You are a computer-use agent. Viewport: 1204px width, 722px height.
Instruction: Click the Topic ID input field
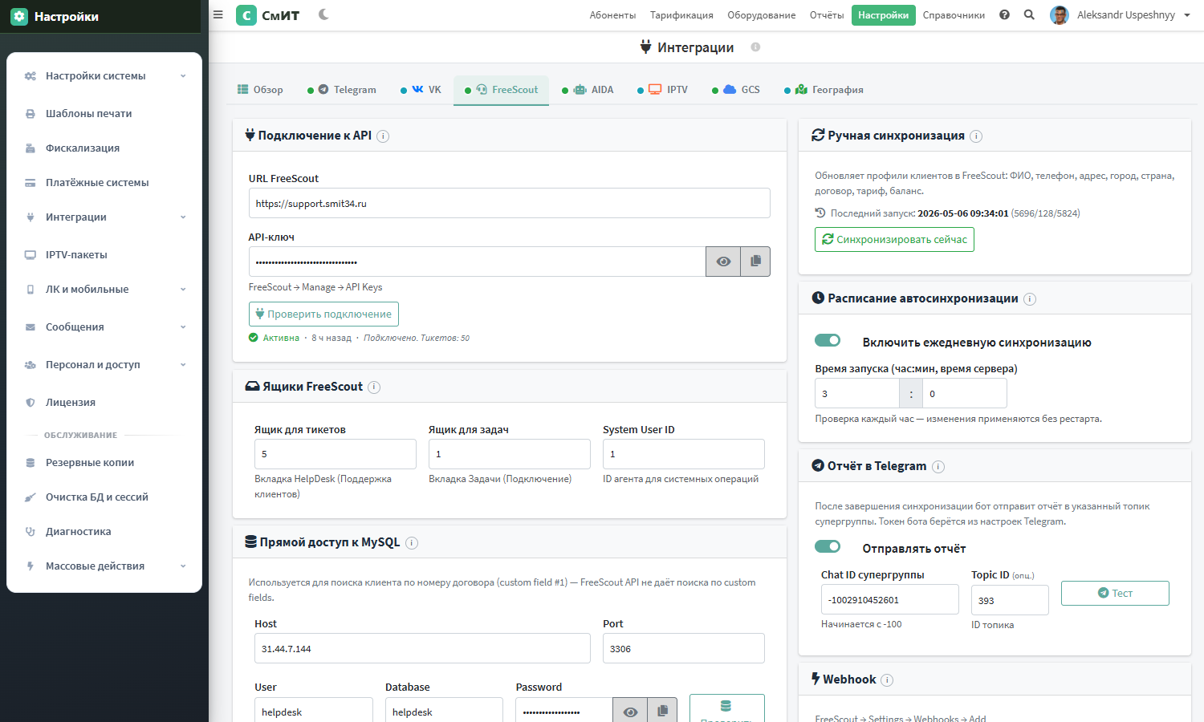coord(1010,600)
